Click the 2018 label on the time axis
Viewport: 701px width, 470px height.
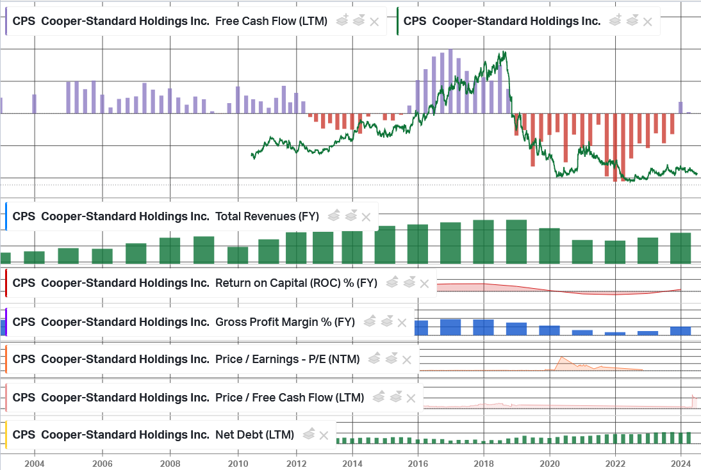pyautogui.click(x=484, y=464)
